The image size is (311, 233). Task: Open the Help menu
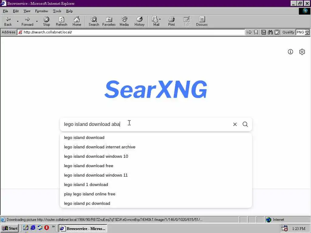(69, 11)
